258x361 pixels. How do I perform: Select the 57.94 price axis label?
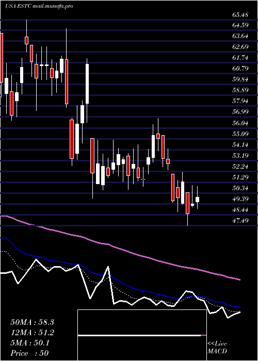click(240, 101)
